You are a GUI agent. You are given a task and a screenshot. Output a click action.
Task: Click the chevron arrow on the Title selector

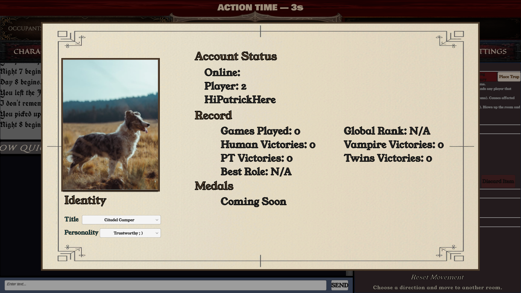tap(157, 220)
